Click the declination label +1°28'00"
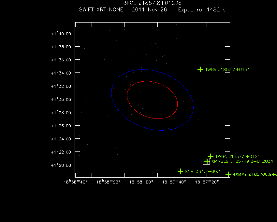The width and height of the screenshot is (277, 222). tap(62, 113)
